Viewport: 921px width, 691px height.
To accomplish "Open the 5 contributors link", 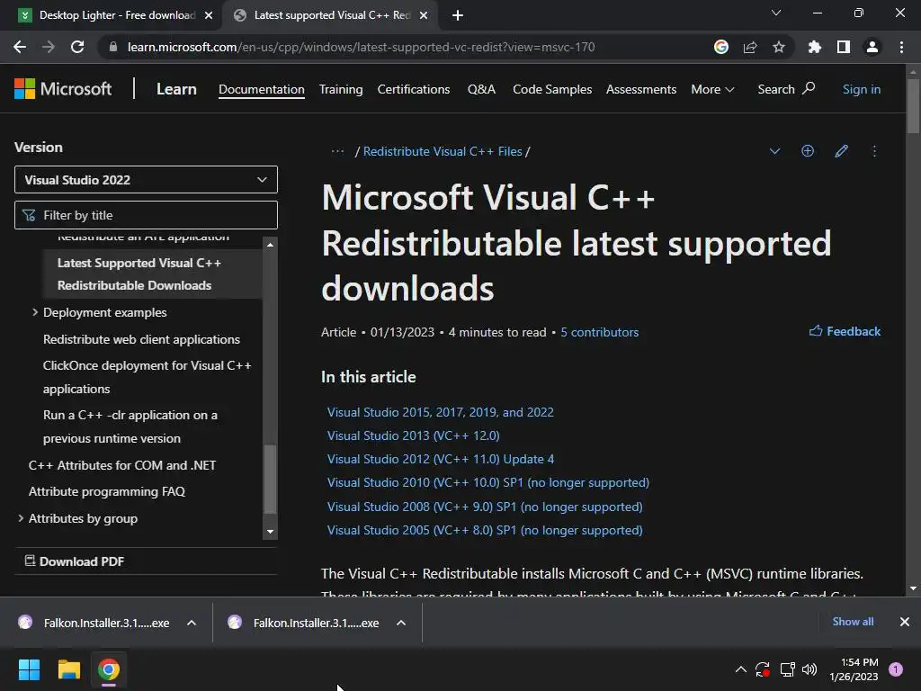I will pyautogui.click(x=599, y=332).
